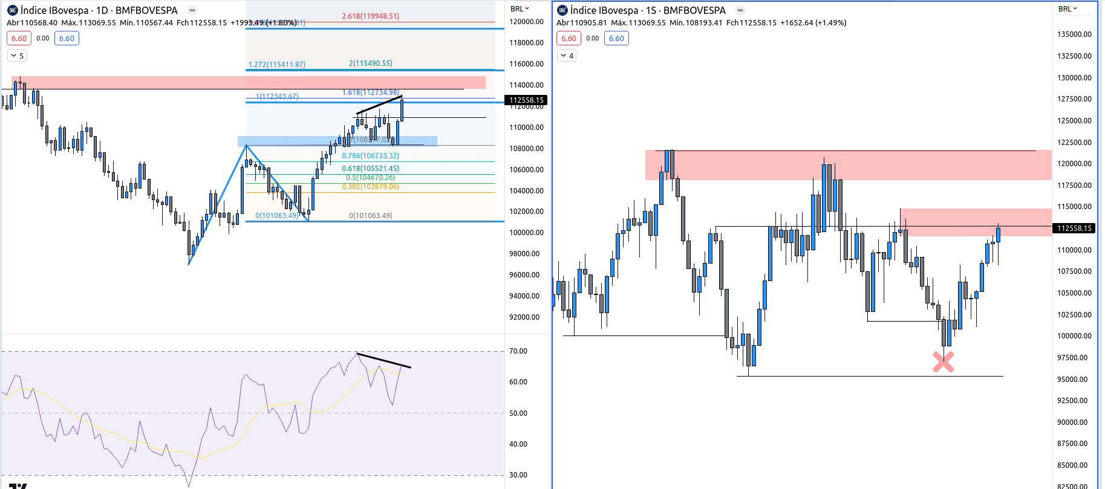Open the symbol title 'Índice IBovespa · 1D · BMFBOVESPA'
Viewport: 1105px width, 489px height.
(x=99, y=10)
